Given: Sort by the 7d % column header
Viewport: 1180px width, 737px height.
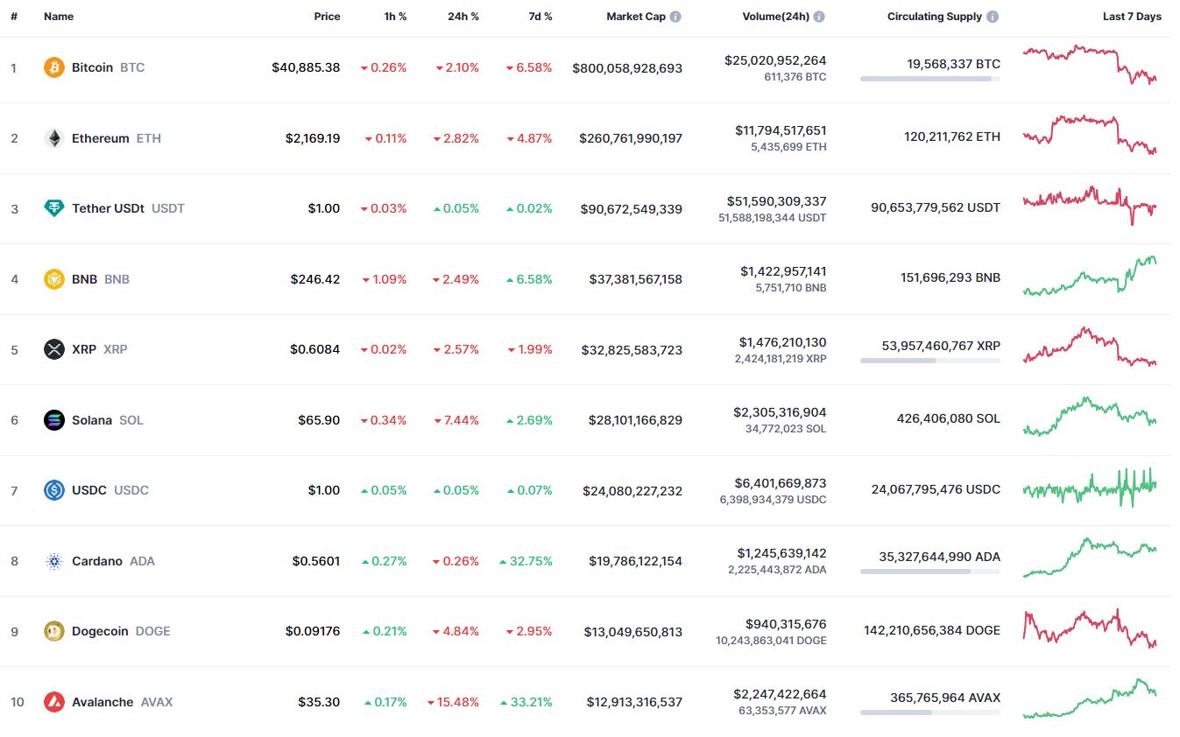Looking at the screenshot, I should pyautogui.click(x=540, y=17).
